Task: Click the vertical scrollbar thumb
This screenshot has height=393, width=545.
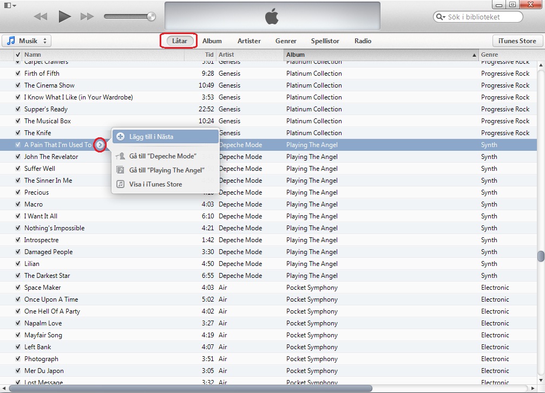Action: point(541,256)
